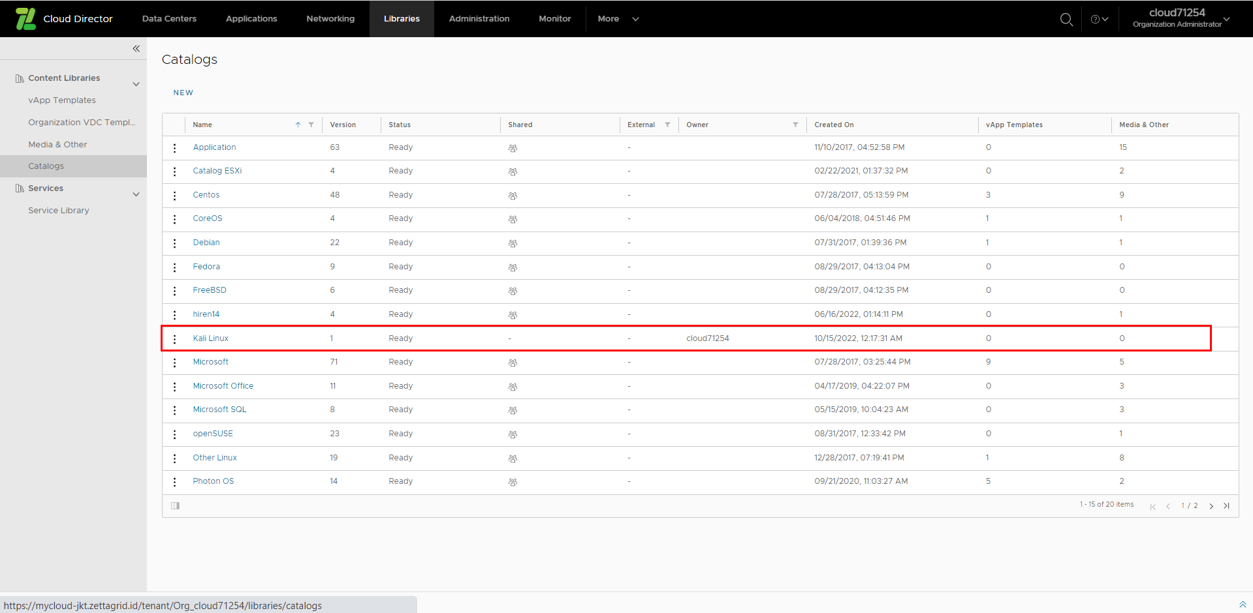Expand the More navigation dropdown
The height and width of the screenshot is (613, 1253).
point(616,19)
